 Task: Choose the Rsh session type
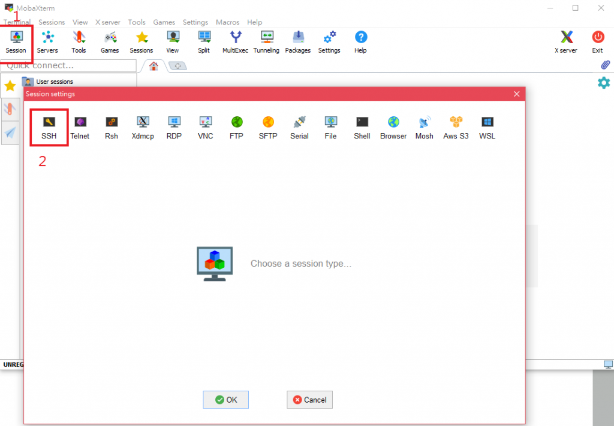click(x=112, y=128)
